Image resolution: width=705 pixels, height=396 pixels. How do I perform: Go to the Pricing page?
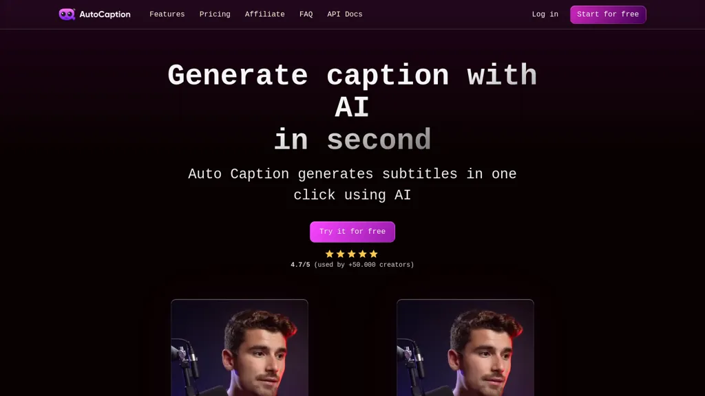(x=215, y=14)
